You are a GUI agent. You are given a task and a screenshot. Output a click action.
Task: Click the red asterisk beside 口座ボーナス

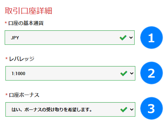click(x=6, y=95)
